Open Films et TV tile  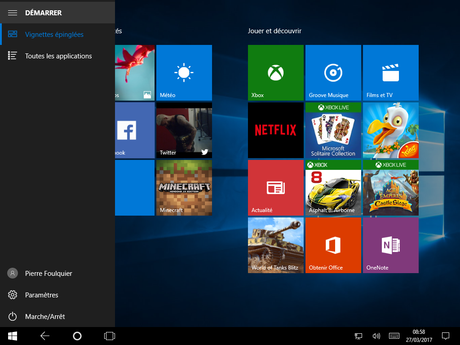point(390,72)
